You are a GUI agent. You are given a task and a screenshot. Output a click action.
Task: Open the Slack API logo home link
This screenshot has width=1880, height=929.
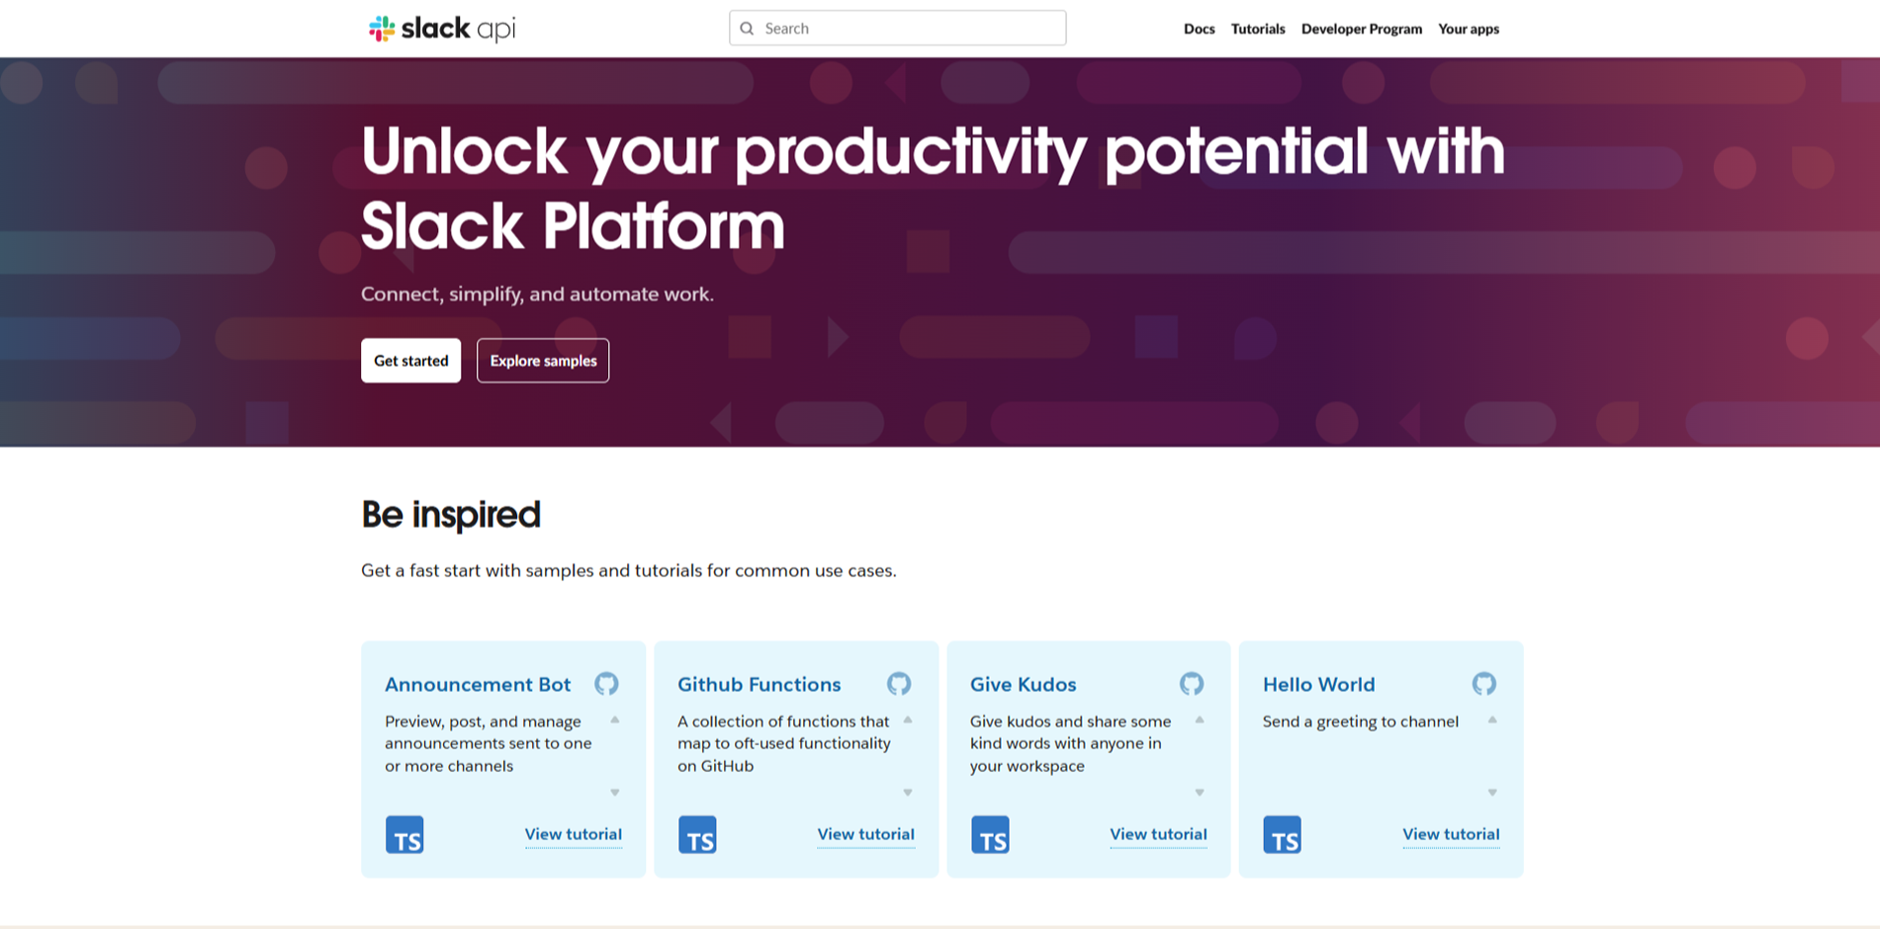pos(442,29)
